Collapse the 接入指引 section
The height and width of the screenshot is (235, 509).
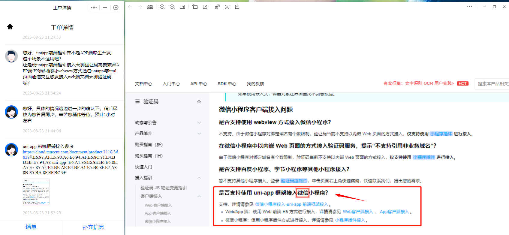pyautogui.click(x=199, y=178)
